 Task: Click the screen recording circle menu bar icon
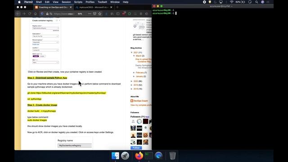point(204,2)
